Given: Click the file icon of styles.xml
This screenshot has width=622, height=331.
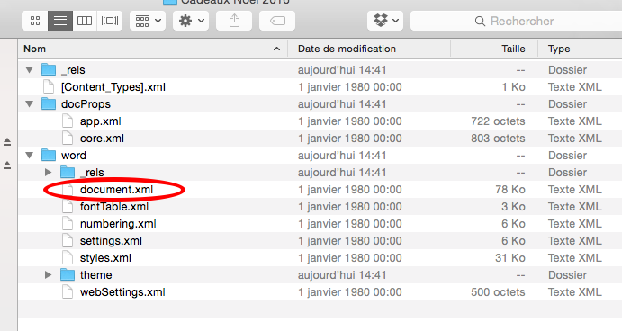Looking at the screenshot, I should (68, 257).
